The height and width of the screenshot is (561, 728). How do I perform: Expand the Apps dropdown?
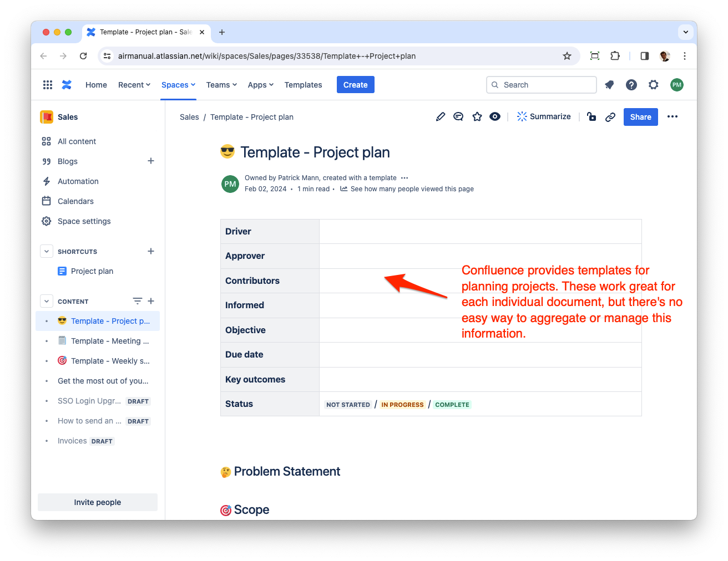click(x=261, y=85)
